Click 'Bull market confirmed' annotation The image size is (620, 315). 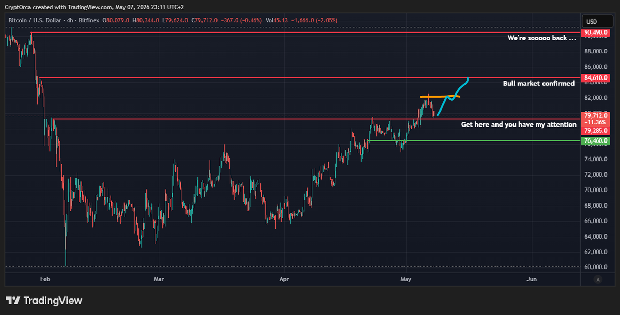coord(539,83)
